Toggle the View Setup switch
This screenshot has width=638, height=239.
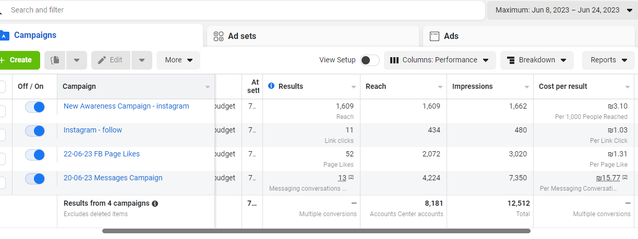pyautogui.click(x=370, y=60)
